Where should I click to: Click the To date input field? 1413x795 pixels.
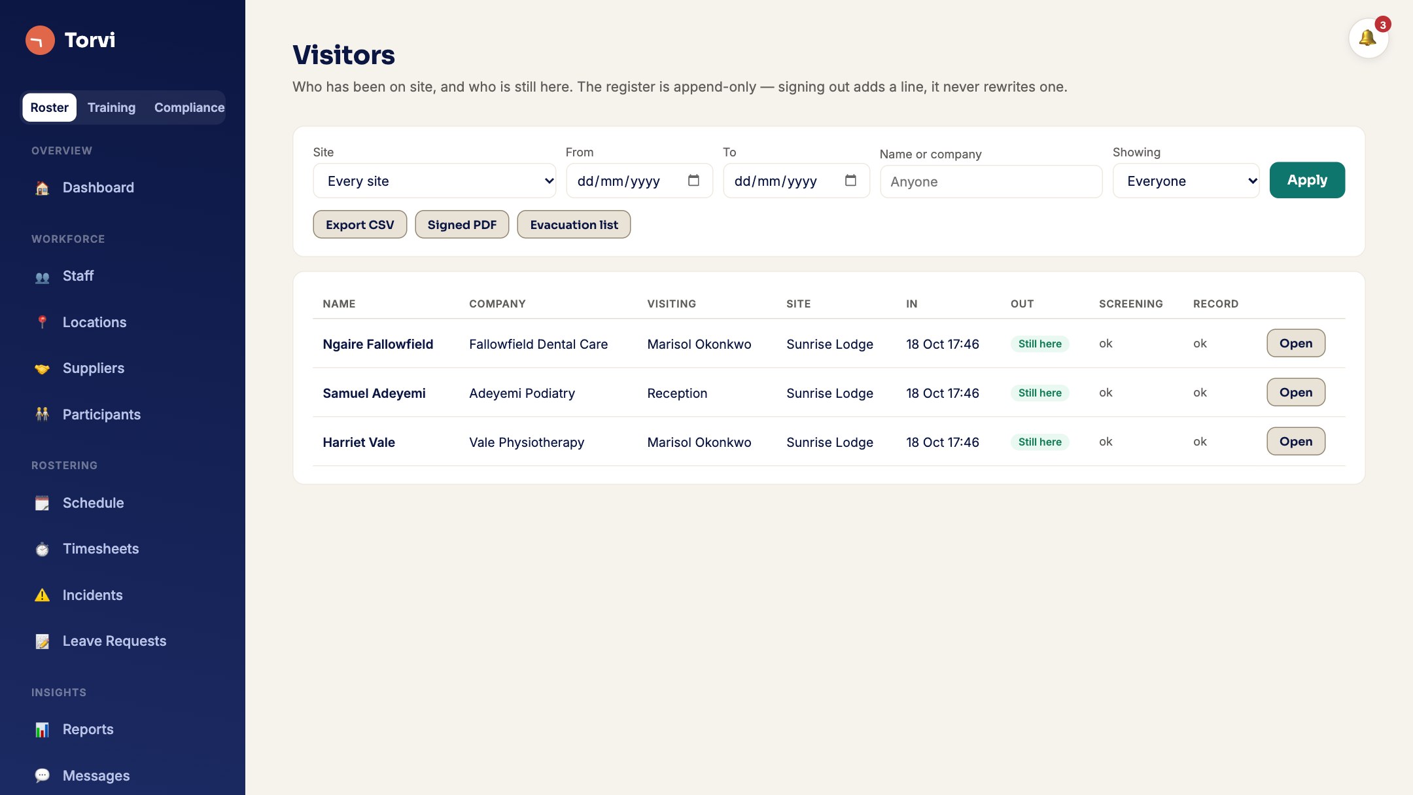(x=796, y=181)
